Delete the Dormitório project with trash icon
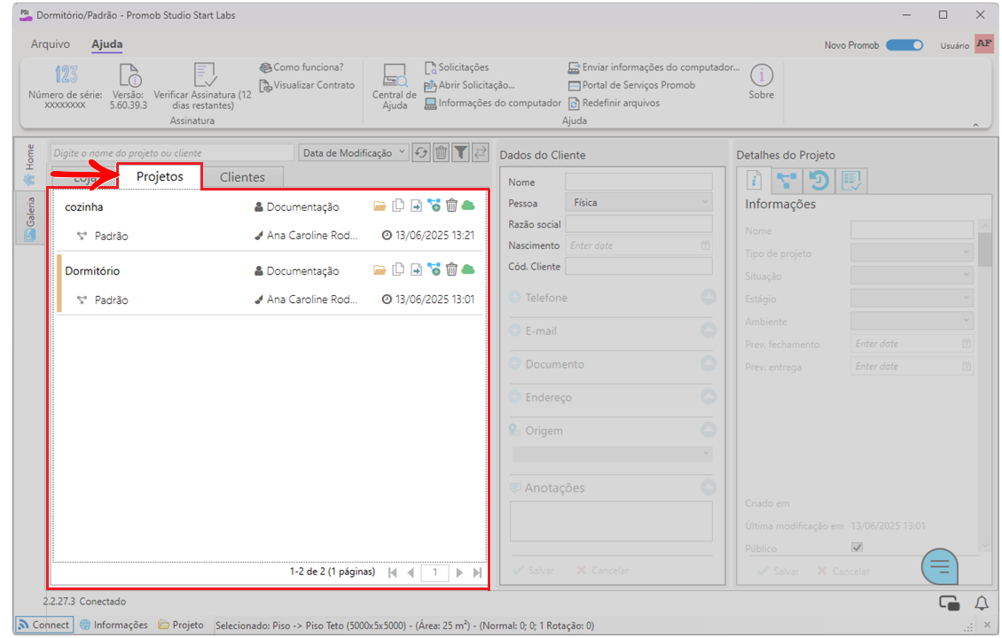The image size is (1002, 638). pos(452,269)
